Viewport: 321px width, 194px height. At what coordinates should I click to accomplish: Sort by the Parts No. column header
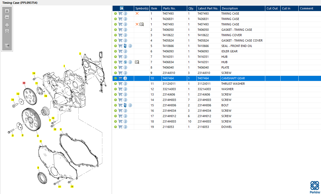(x=174, y=8)
